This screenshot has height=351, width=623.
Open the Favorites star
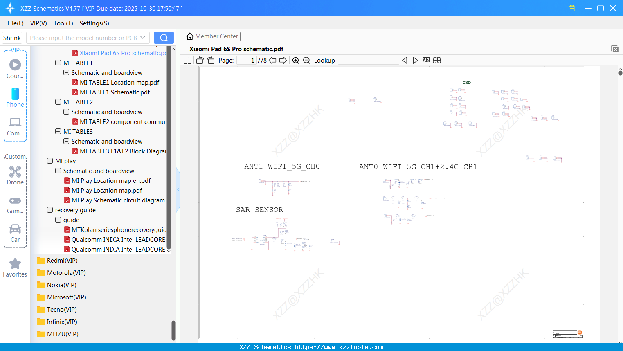tap(15, 268)
